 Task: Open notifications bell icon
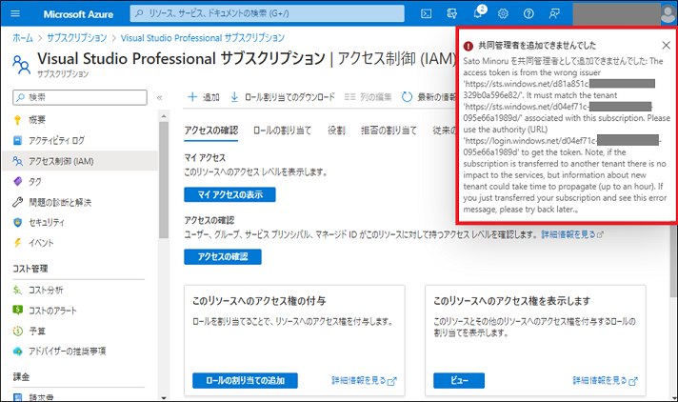478,13
